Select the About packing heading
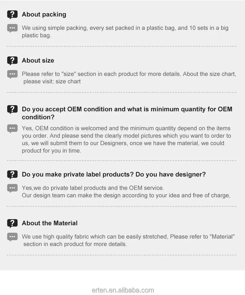245x295 pixels. pyautogui.click(x=44, y=14)
